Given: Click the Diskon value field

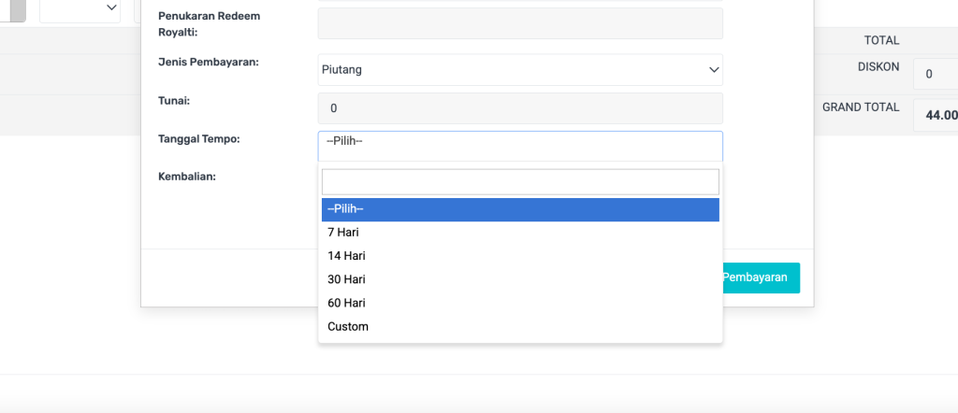Looking at the screenshot, I should (936, 74).
